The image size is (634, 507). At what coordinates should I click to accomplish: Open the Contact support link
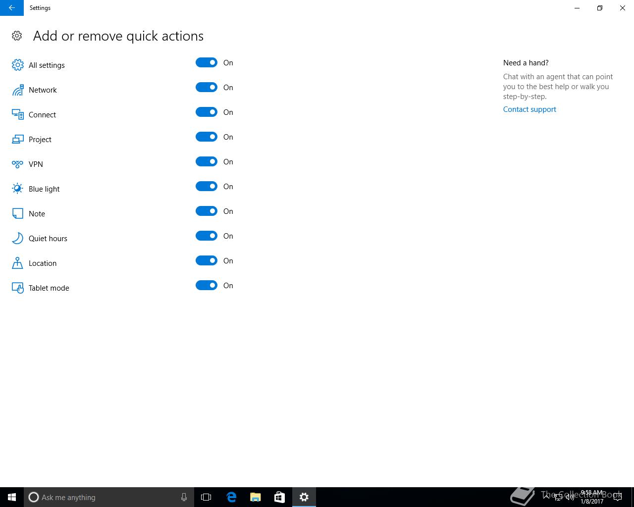pyautogui.click(x=529, y=109)
